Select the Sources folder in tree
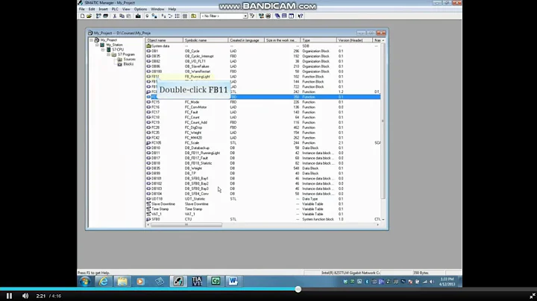537x301 pixels. (126, 59)
